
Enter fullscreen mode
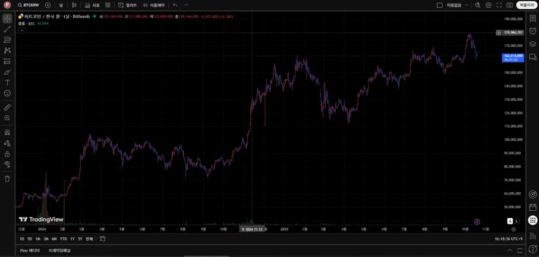[x=499, y=5]
